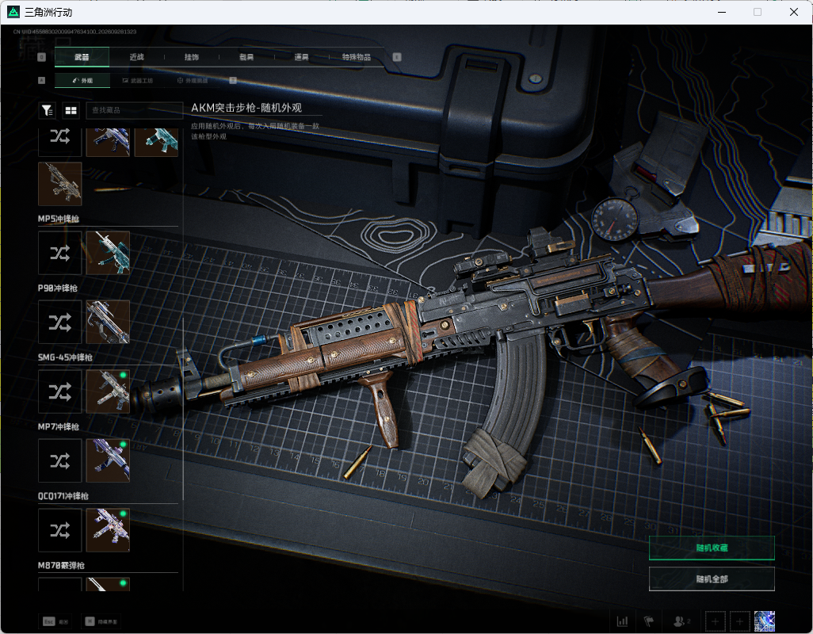
Task: Click the 三角洲行动 title bar app icon
Action: coord(13,12)
